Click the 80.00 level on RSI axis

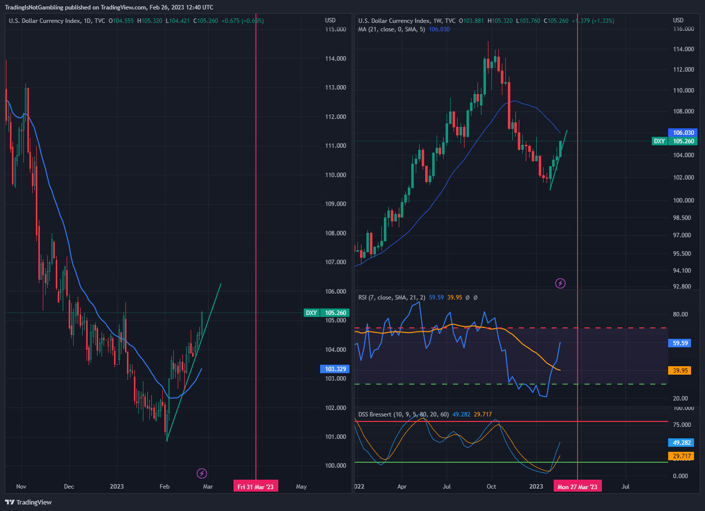tap(681, 314)
